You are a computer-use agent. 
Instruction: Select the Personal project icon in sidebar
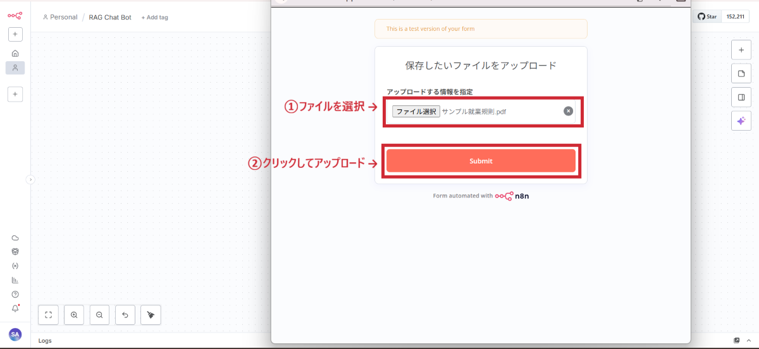pos(15,68)
